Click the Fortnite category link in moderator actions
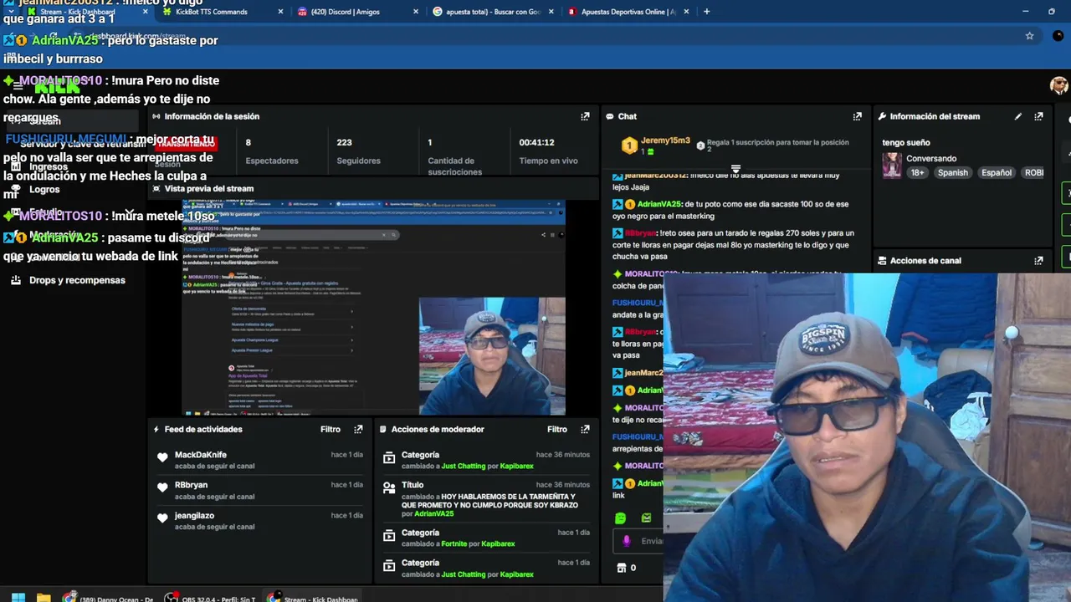The width and height of the screenshot is (1071, 602). coord(456,544)
